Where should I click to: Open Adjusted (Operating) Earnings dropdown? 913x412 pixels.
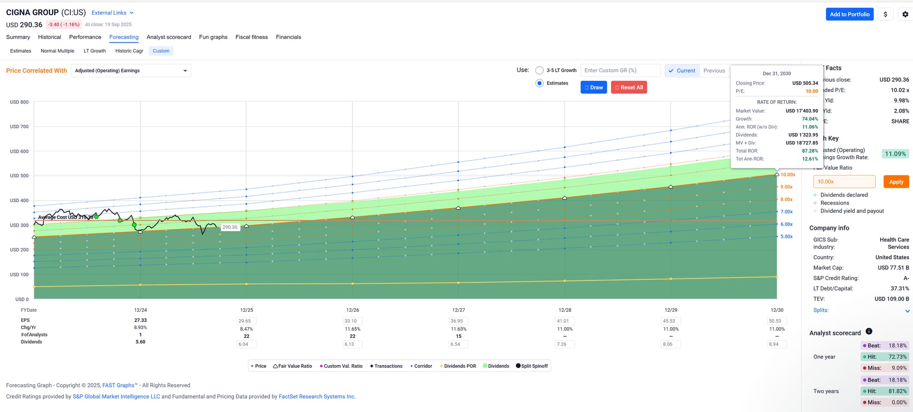pyautogui.click(x=131, y=71)
